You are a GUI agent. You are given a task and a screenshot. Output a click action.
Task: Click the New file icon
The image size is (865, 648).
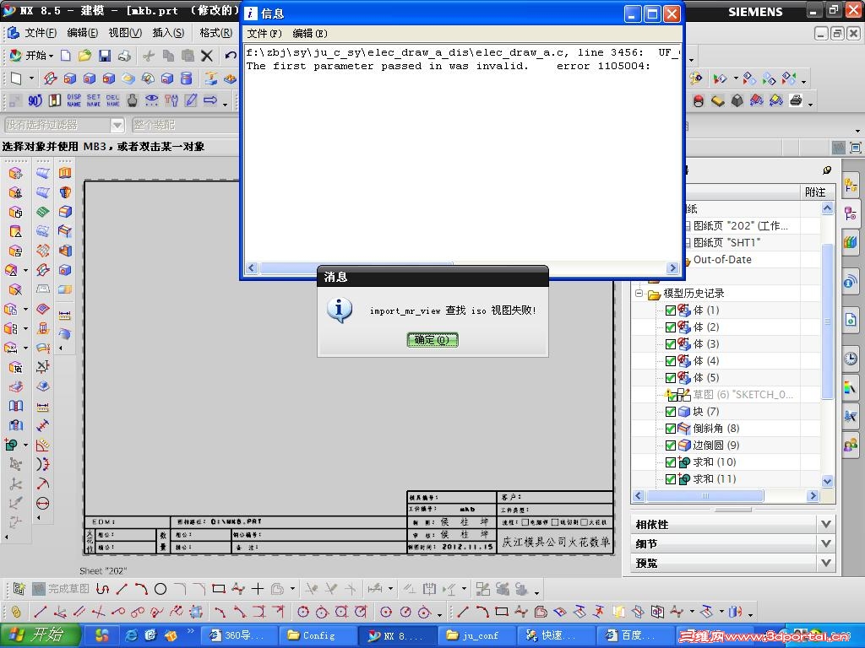pyautogui.click(x=66, y=55)
